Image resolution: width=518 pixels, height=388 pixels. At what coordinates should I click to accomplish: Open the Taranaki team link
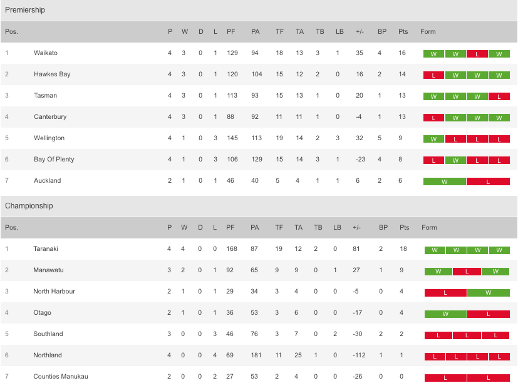[x=46, y=249]
